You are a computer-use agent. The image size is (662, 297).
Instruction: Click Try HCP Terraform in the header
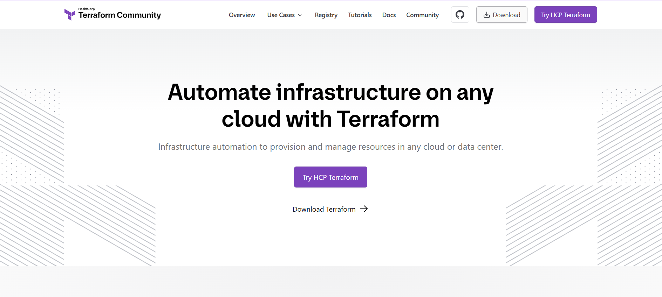(565, 15)
